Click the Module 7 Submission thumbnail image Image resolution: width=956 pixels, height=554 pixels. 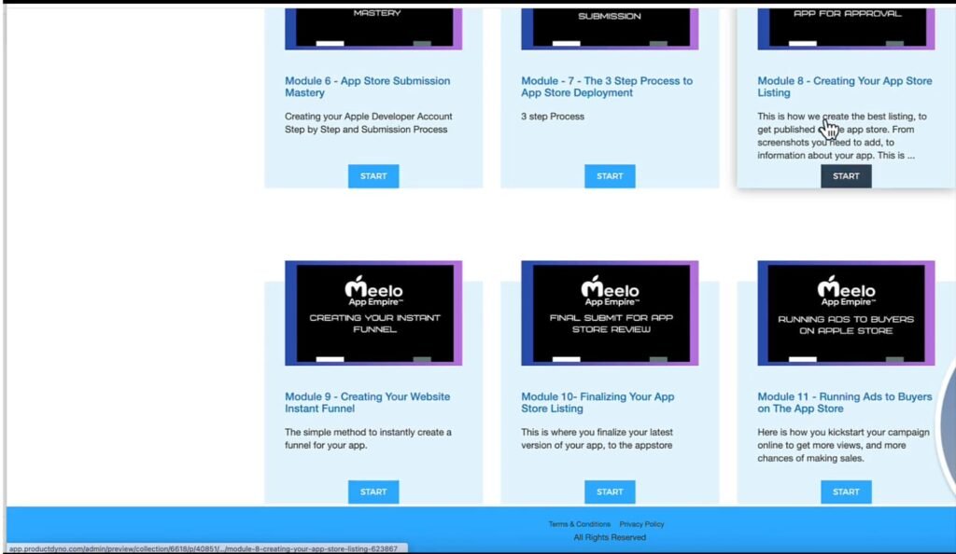[610, 28]
